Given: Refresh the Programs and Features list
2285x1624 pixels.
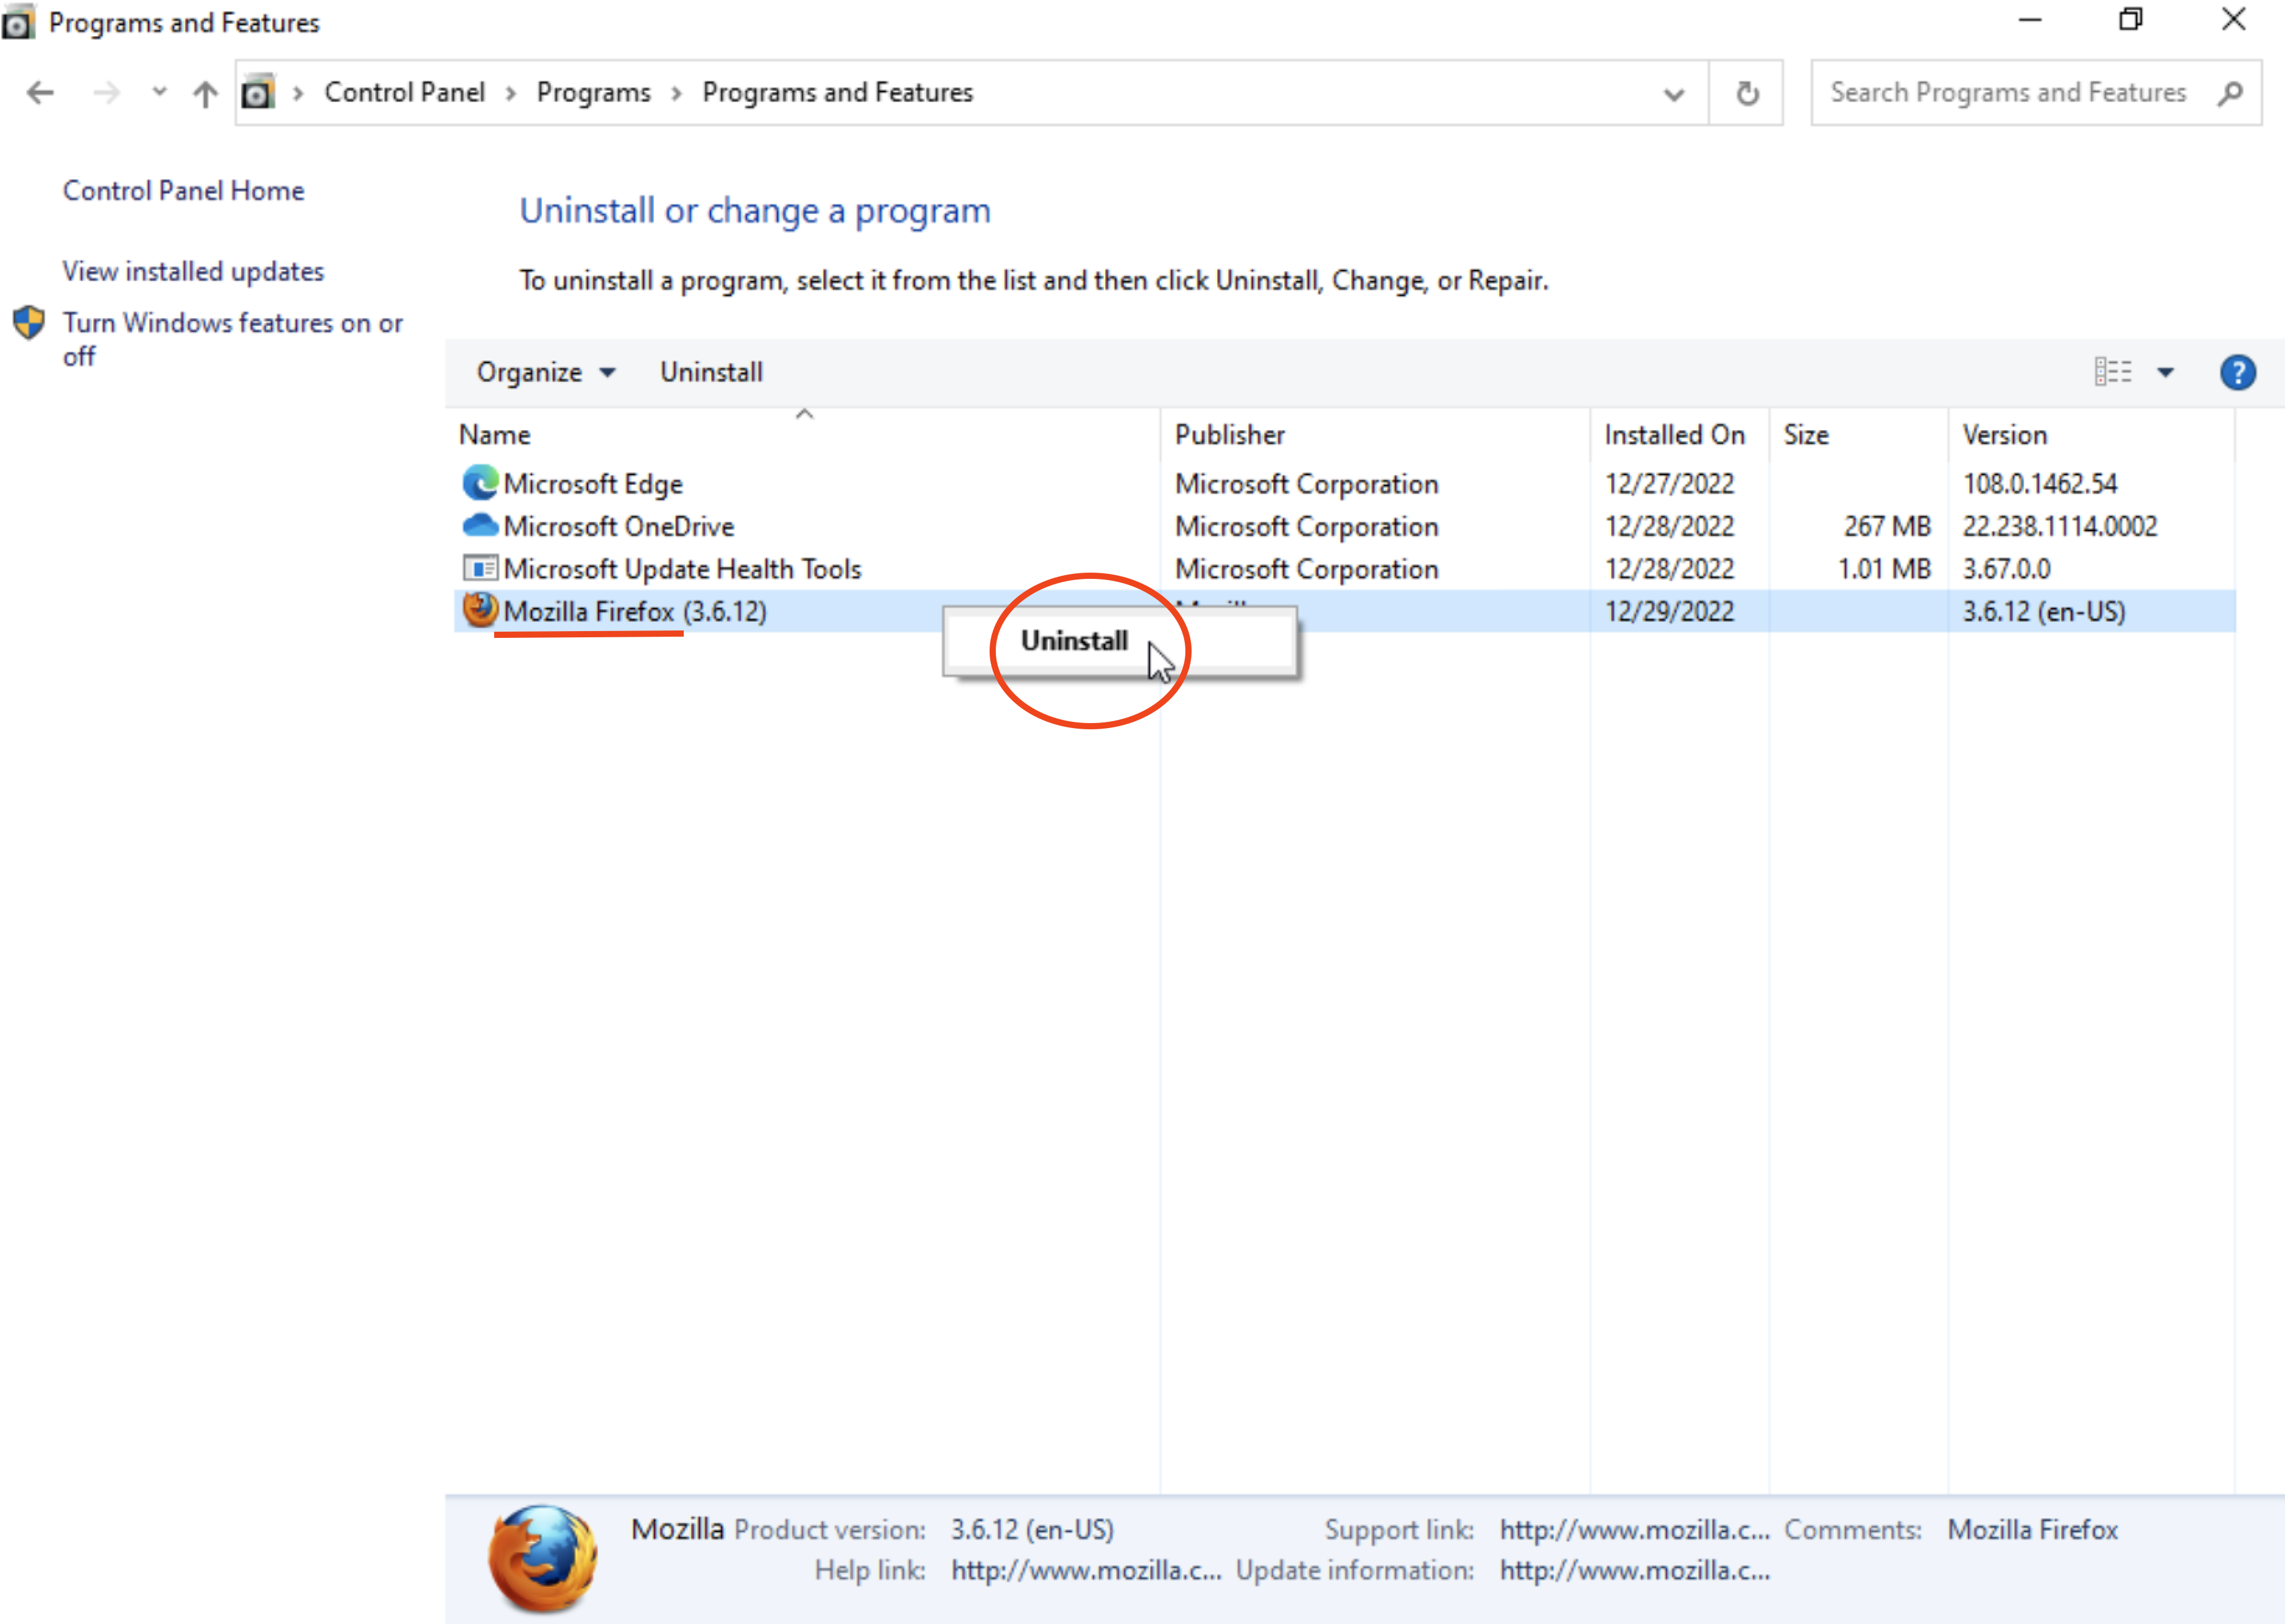Looking at the screenshot, I should click(x=1746, y=93).
